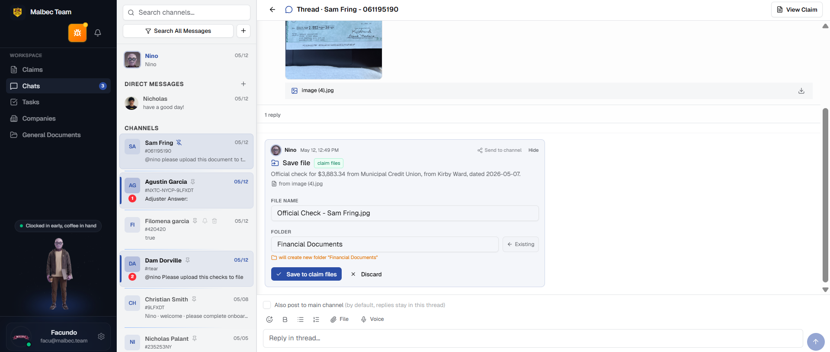The width and height of the screenshot is (830, 352).
Task: Insert bulleted list in reply
Action: [x=301, y=320]
